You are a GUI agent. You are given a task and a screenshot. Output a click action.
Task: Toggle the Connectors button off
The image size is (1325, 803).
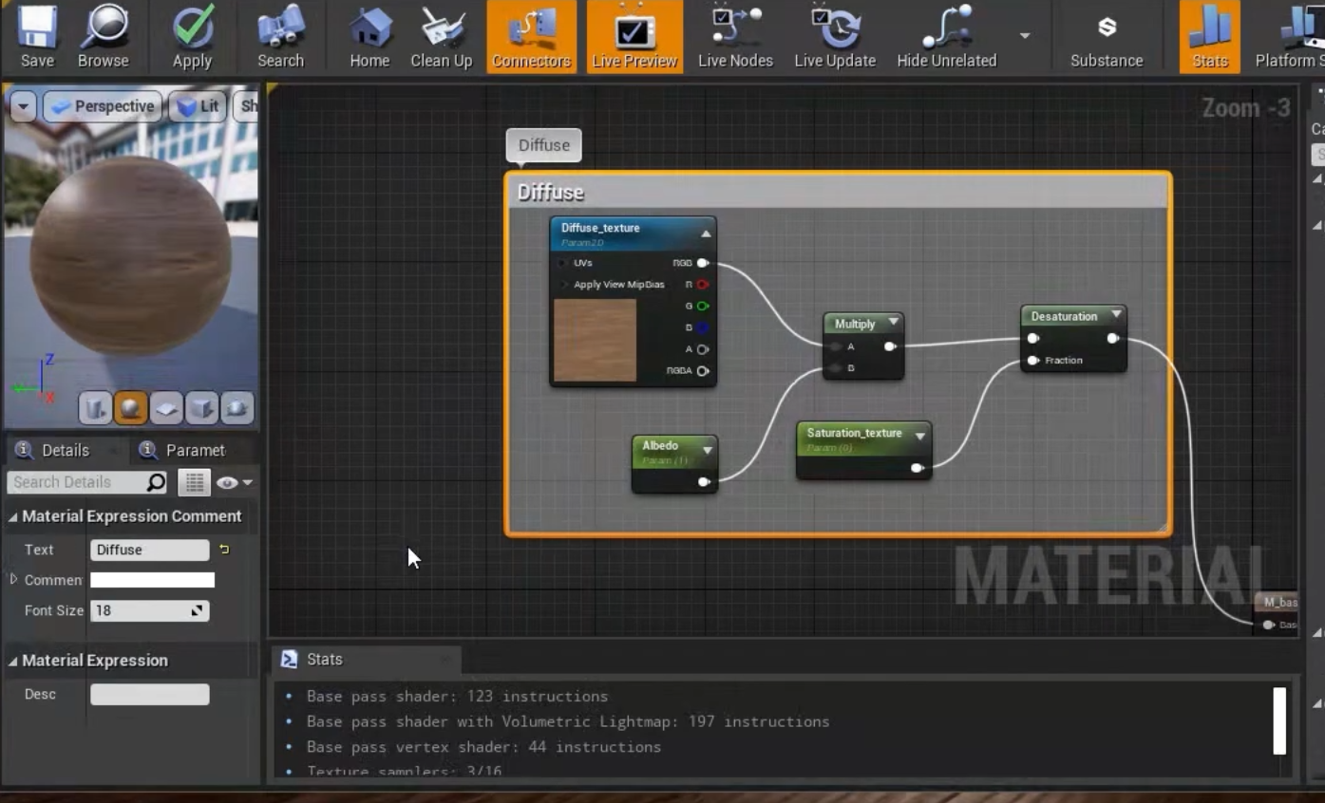(x=531, y=37)
